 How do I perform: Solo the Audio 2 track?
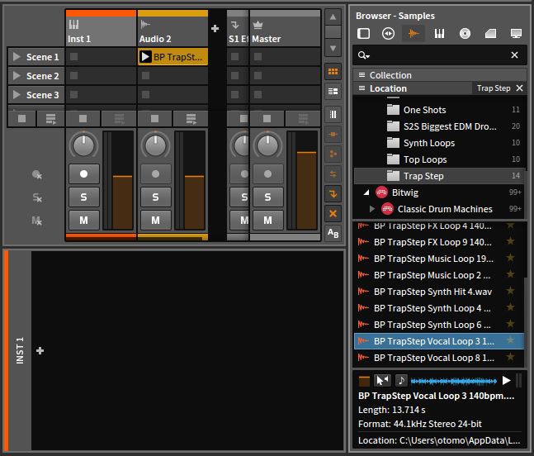coord(156,197)
